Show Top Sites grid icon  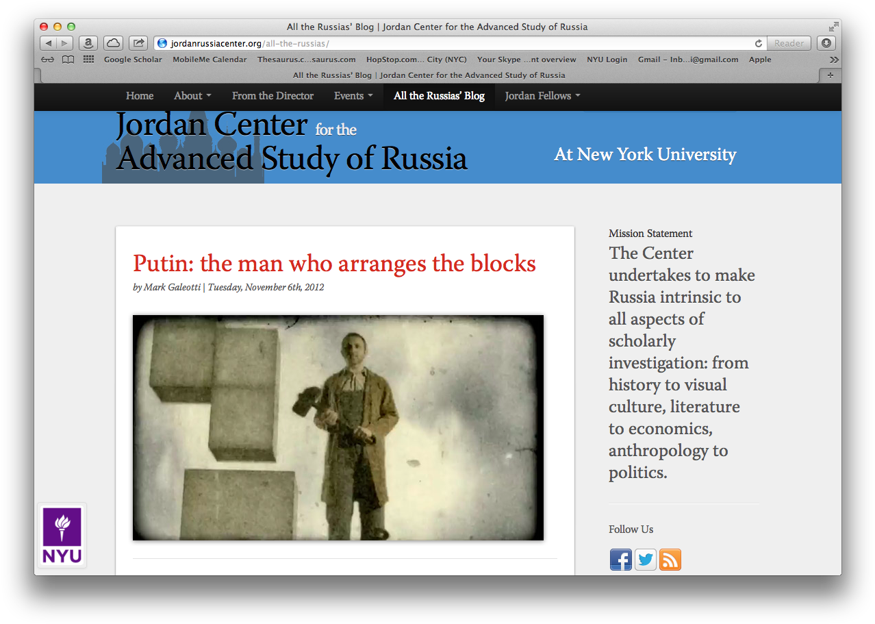point(88,60)
